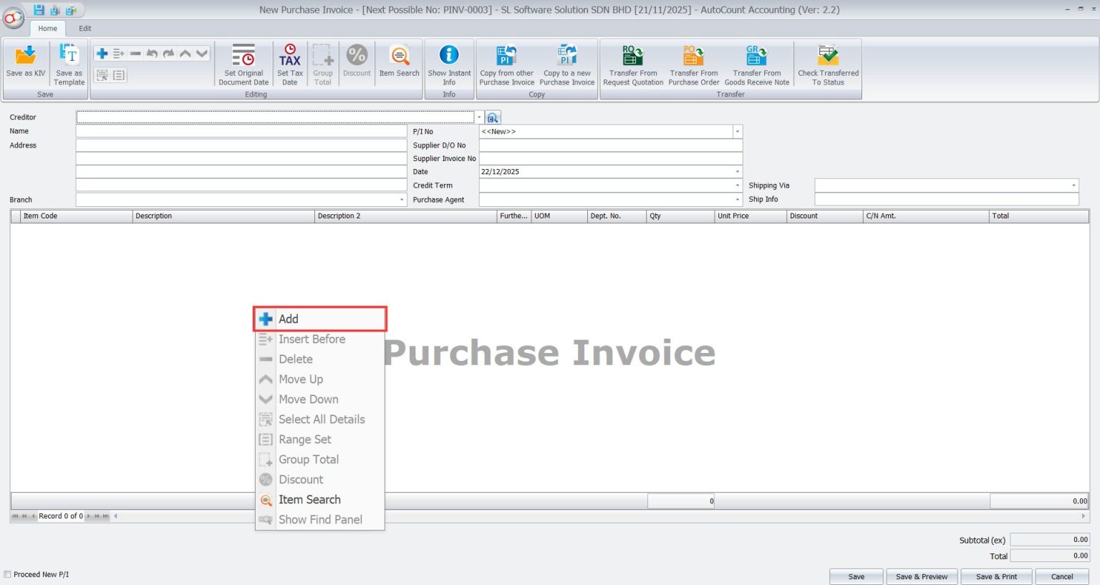1100x585 pixels.
Task: Choose Item Search in context menu
Action: (309, 500)
